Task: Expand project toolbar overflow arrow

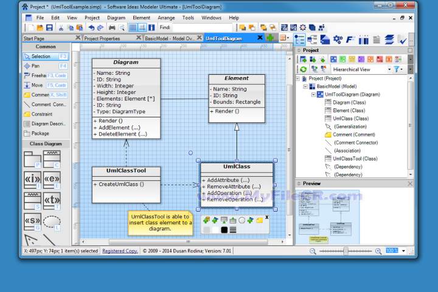Action: coord(411,59)
